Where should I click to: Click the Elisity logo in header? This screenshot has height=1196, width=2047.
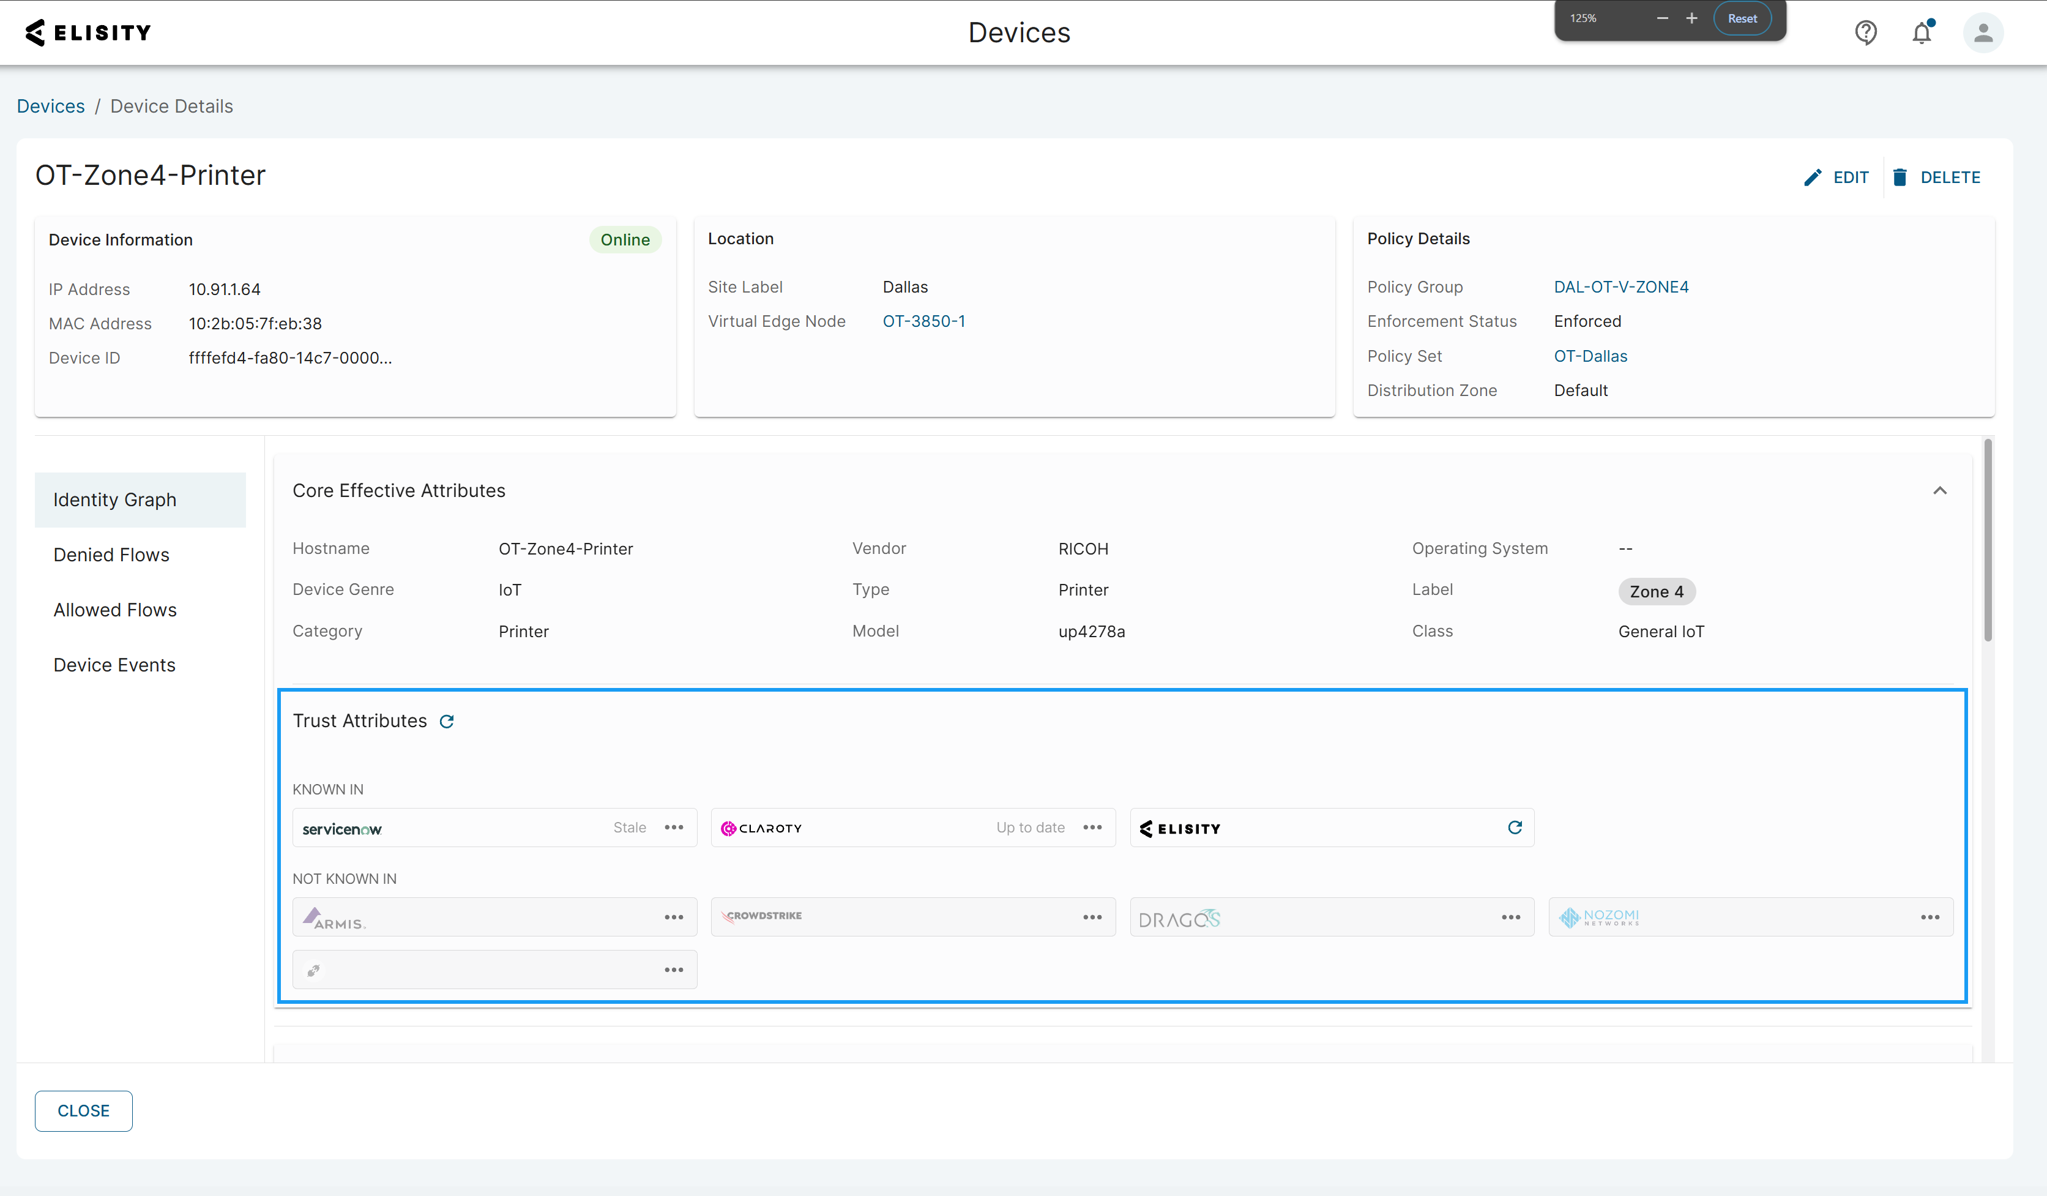[89, 32]
